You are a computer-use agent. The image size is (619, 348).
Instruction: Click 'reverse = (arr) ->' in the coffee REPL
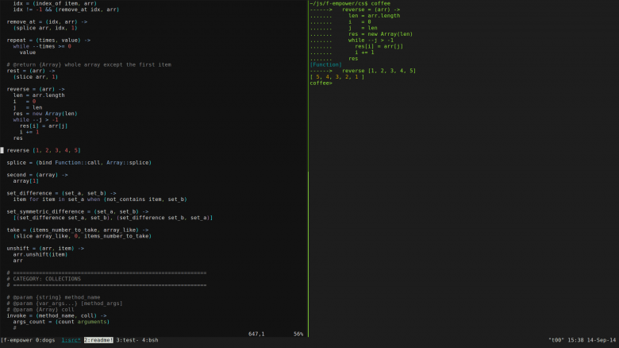coord(371,10)
